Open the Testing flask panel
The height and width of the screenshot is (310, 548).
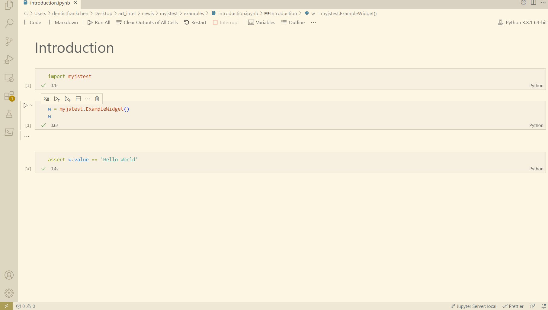(9, 114)
